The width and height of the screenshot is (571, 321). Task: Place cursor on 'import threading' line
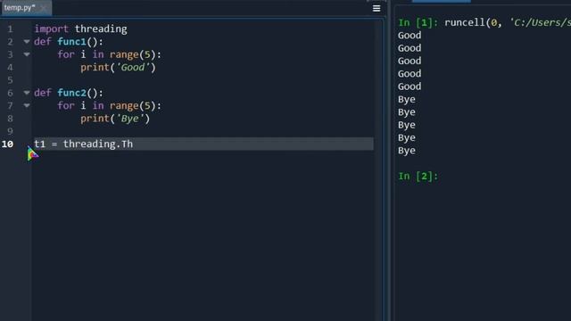click(80, 29)
